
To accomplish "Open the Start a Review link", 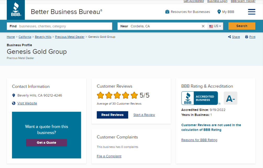I will click(144, 115).
